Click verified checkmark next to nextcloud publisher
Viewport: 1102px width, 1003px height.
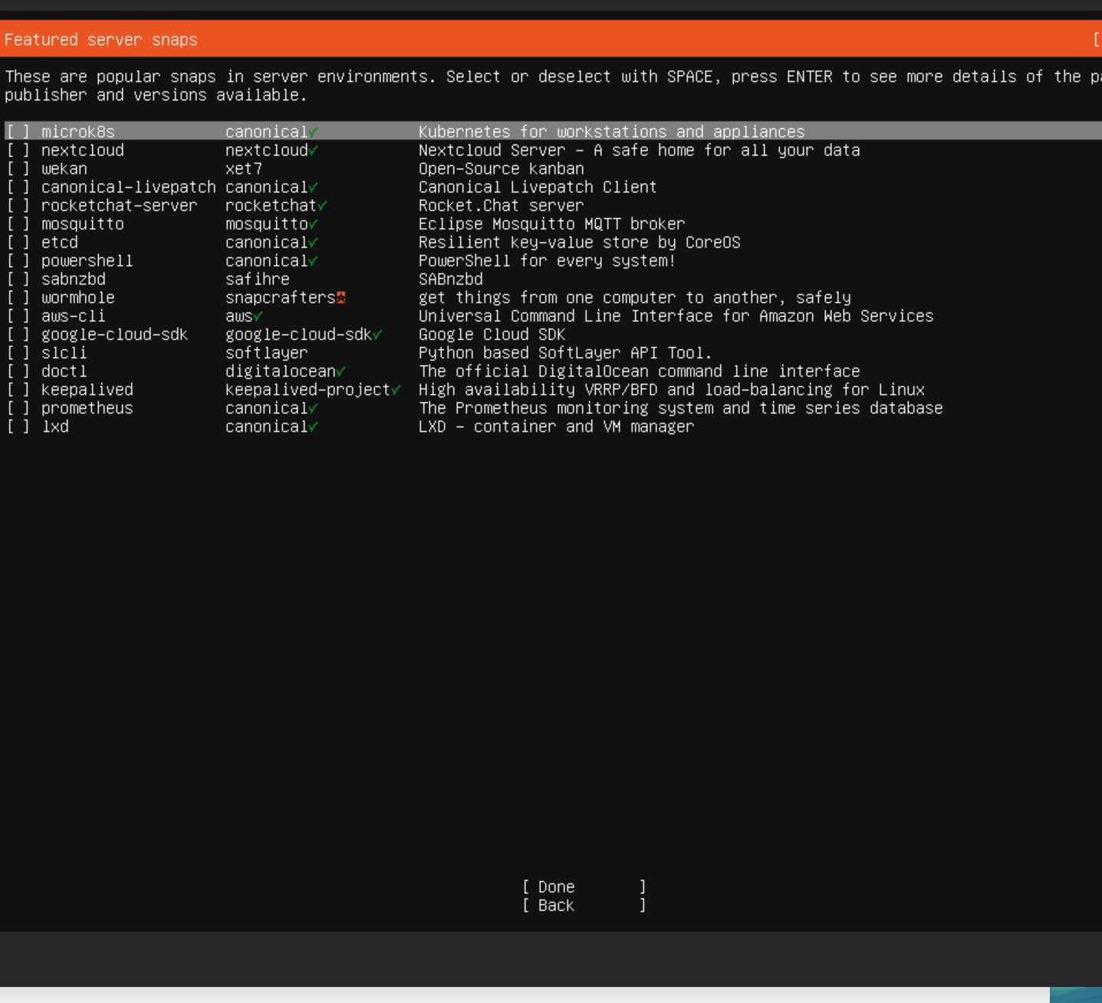click(x=314, y=150)
